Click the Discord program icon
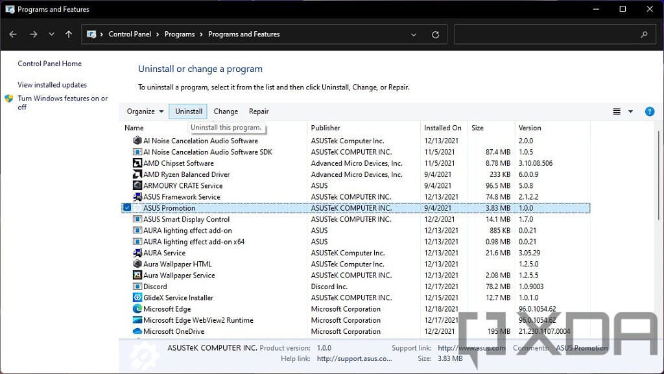The width and height of the screenshot is (664, 374). (x=137, y=286)
